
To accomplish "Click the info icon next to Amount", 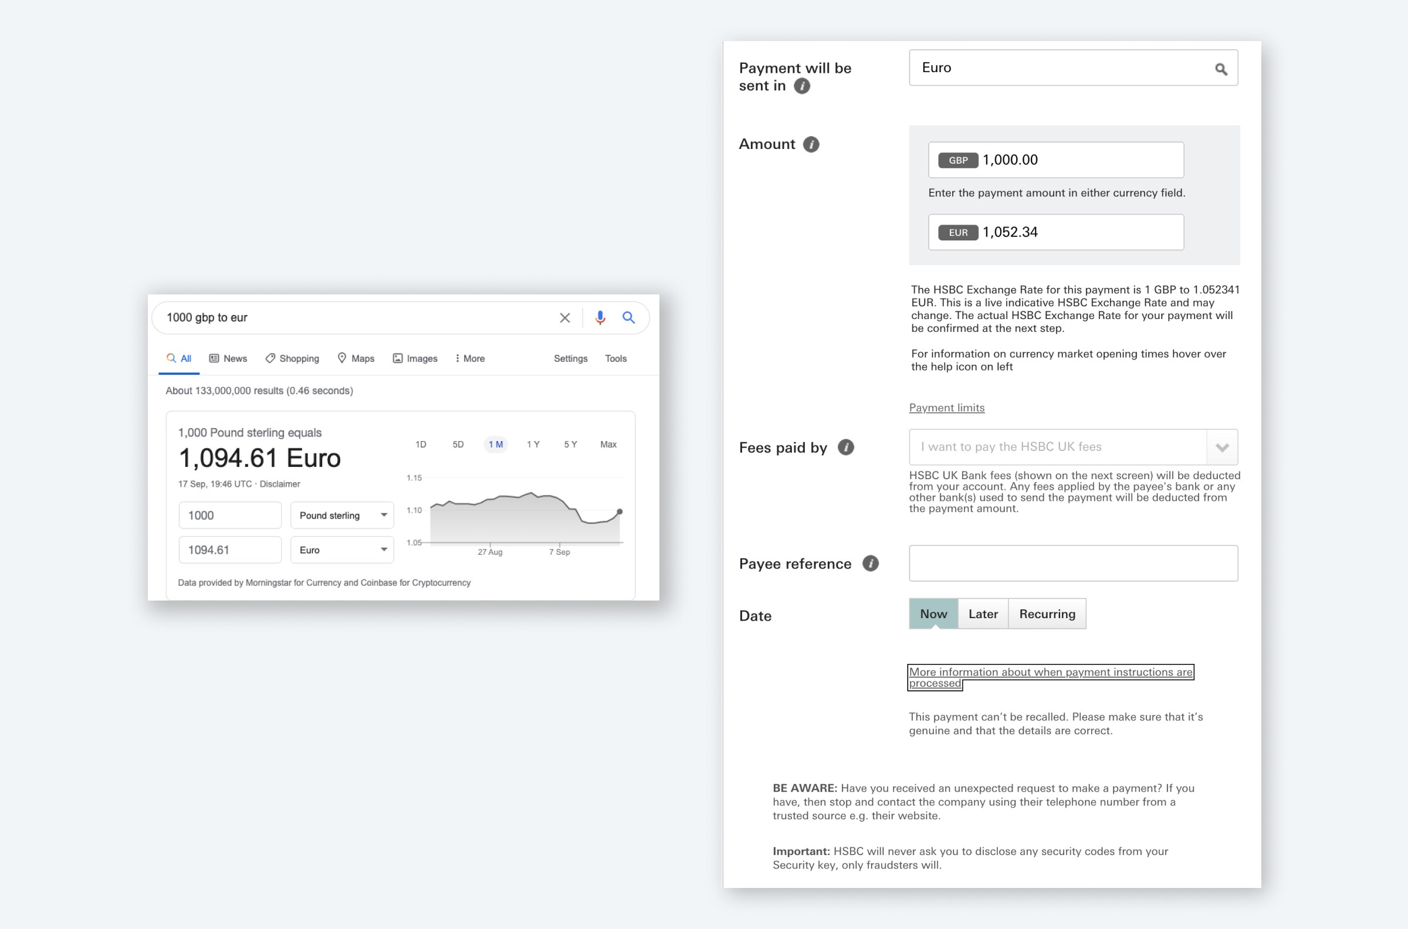I will [x=811, y=144].
